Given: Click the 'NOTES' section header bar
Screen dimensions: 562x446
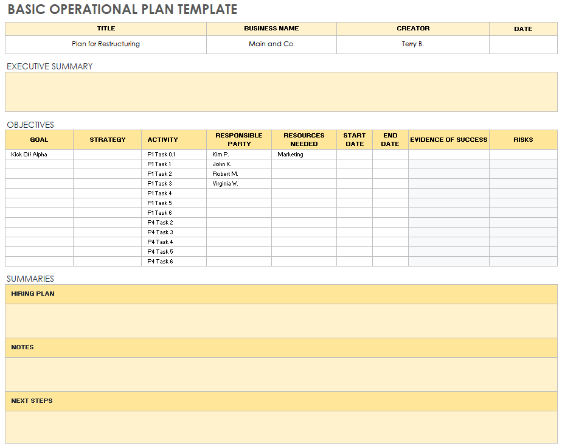Looking at the screenshot, I should [281, 347].
